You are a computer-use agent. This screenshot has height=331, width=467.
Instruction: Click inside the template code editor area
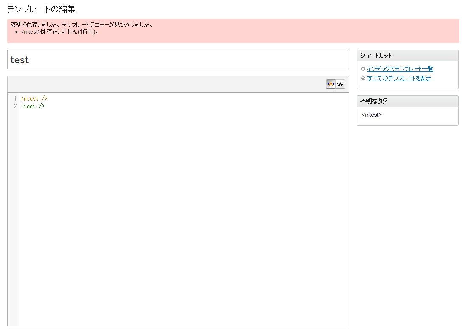(184, 209)
